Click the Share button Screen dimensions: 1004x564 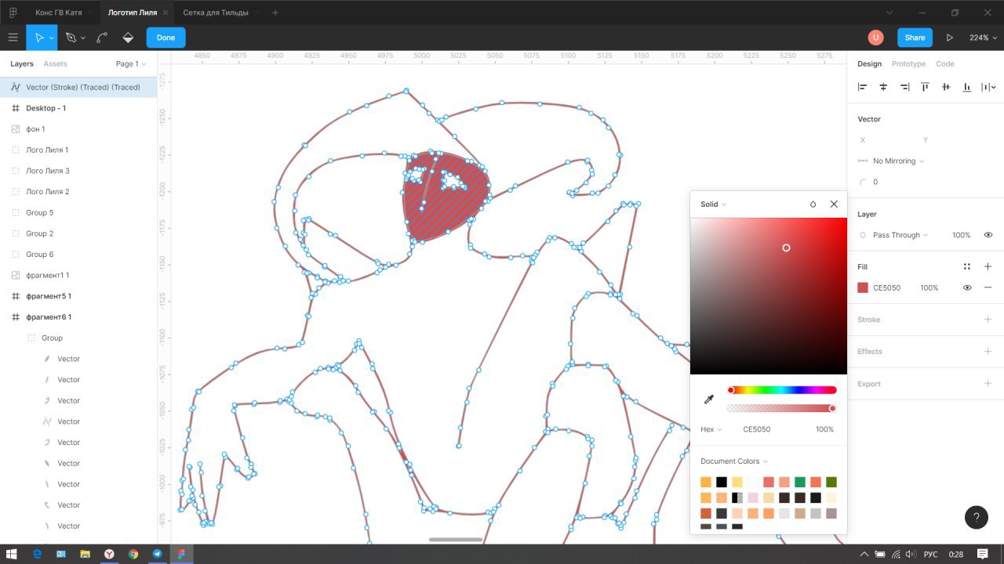click(x=915, y=38)
